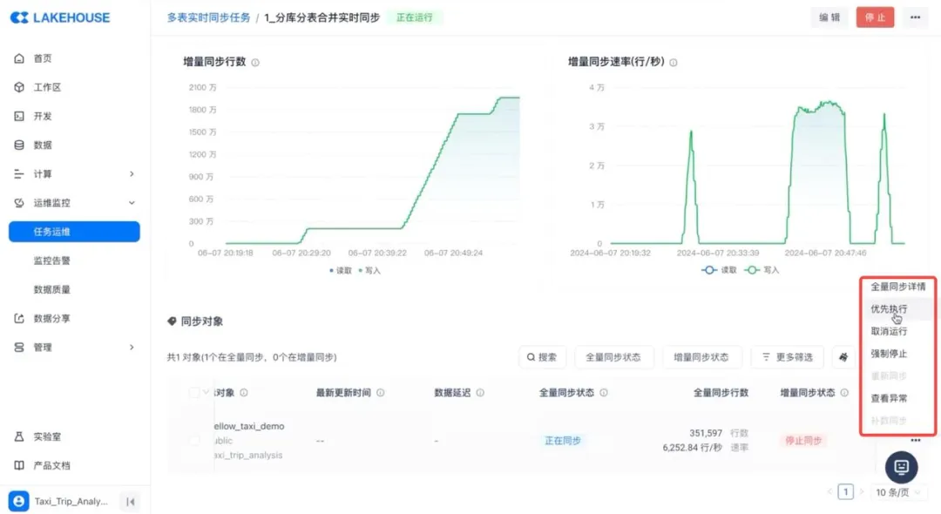Click the chat assistant floating icon
Screen dimensions: 941x514
902,467
